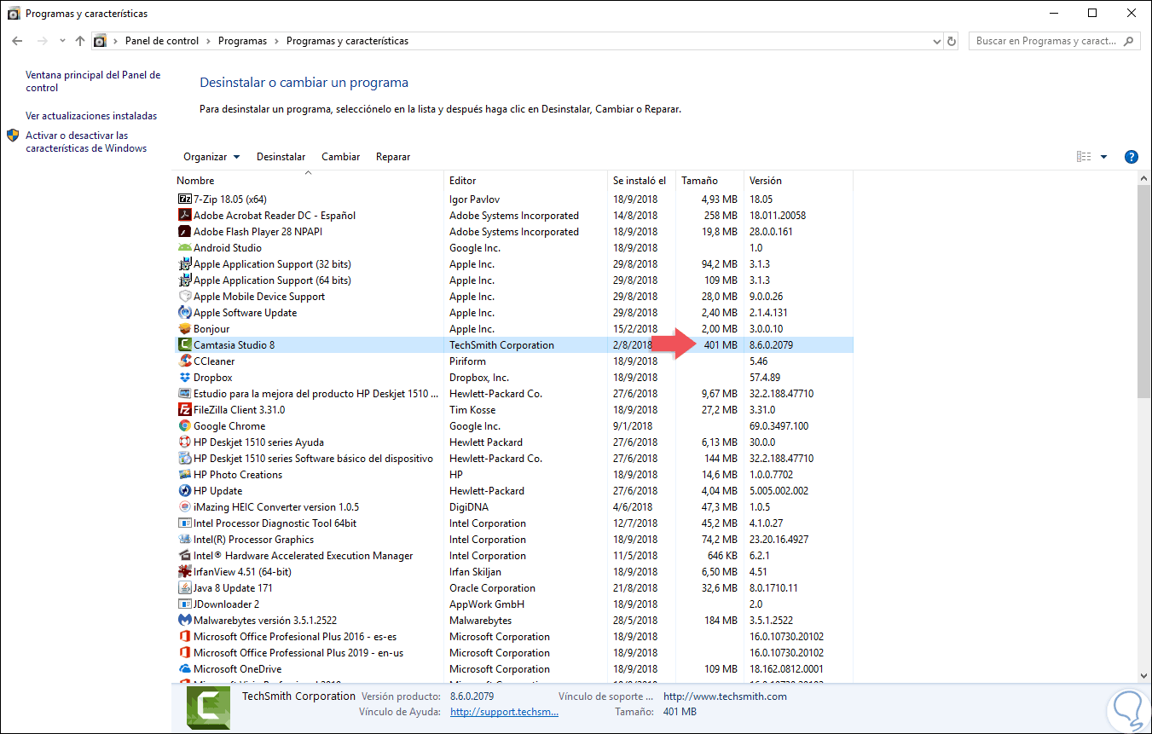
Task: Click the iMazing HEIC Converter icon
Action: 184,507
